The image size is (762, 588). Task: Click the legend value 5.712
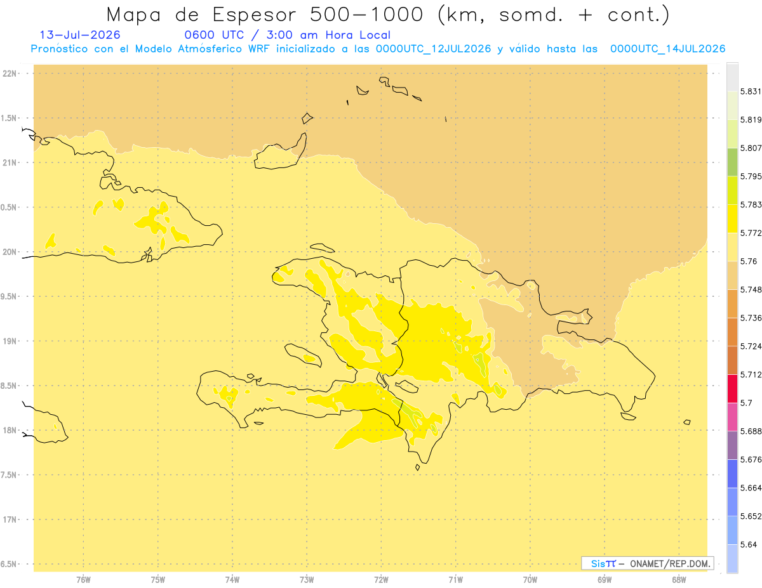[x=751, y=374]
